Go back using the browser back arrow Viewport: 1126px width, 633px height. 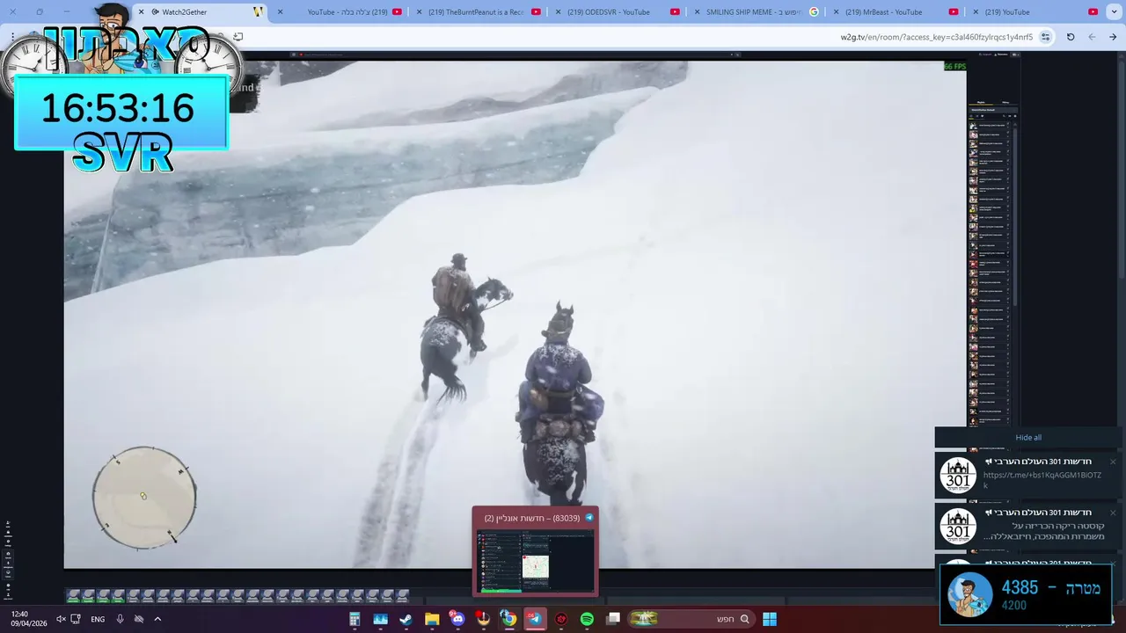(x=1113, y=37)
